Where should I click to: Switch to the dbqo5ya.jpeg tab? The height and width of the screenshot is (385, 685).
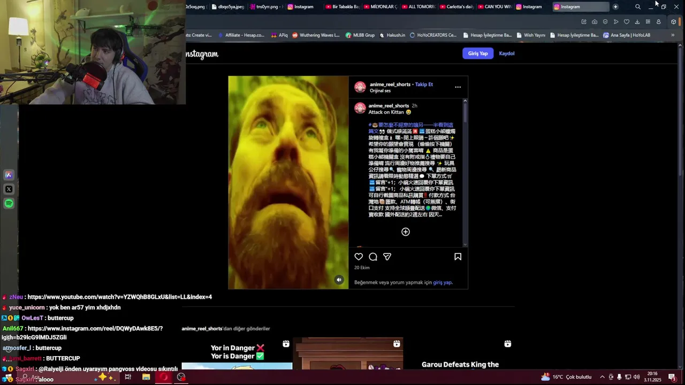coord(228,6)
